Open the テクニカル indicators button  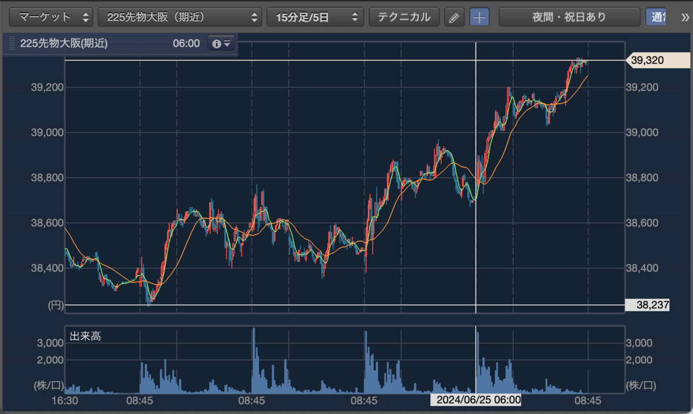click(x=404, y=17)
